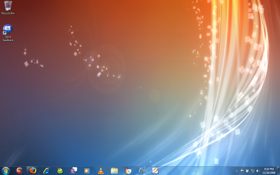Open Internet Explorer from the taskbar

pyautogui.click(x=47, y=171)
